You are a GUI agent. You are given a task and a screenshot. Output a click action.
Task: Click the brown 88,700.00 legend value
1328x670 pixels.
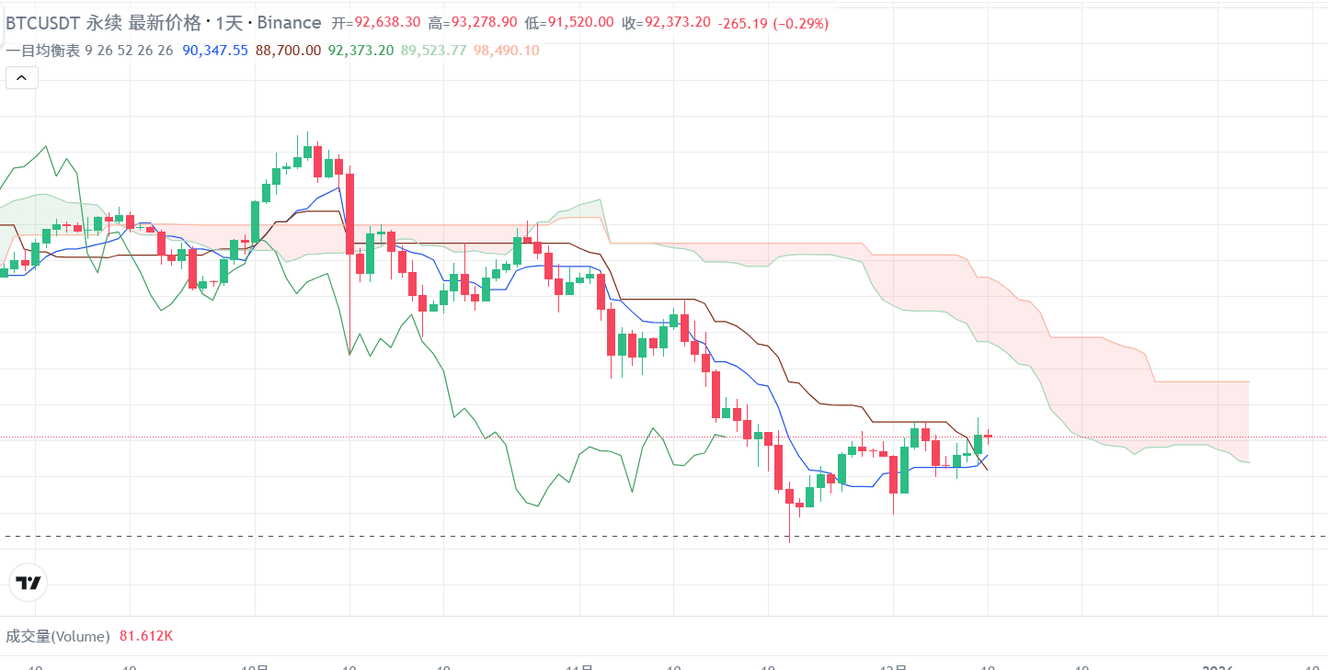[x=288, y=51]
